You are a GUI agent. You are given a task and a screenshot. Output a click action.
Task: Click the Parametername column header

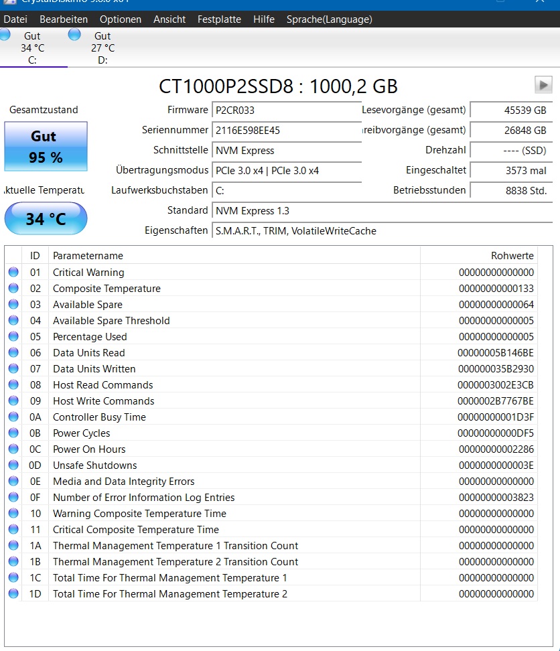[x=234, y=256]
